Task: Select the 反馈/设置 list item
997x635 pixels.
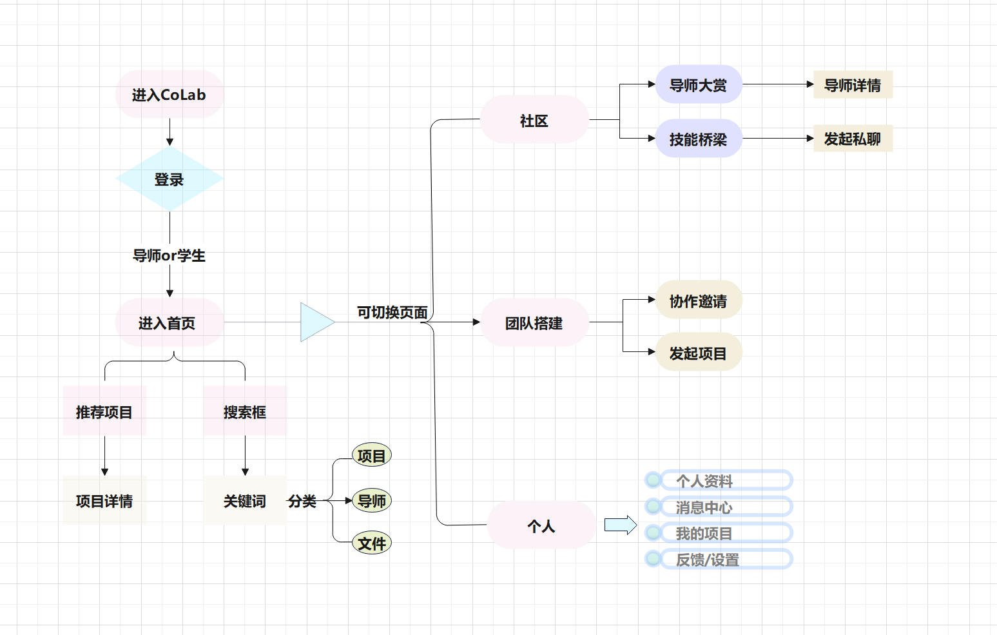Action: pyautogui.click(x=726, y=559)
